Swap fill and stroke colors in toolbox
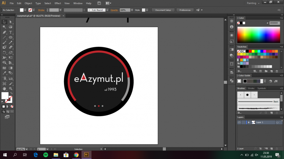Image resolution: width=284 pixels, height=159 pixels. [x=11, y=93]
